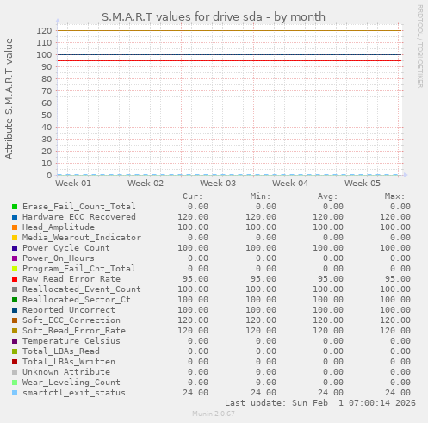Click the 'Week 03' x-axis label
Viewport: 428px width, 423px height.
pos(218,184)
